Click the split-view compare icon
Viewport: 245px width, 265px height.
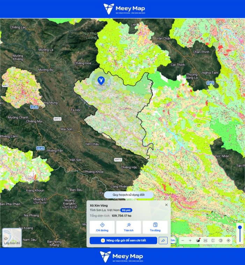(213, 240)
